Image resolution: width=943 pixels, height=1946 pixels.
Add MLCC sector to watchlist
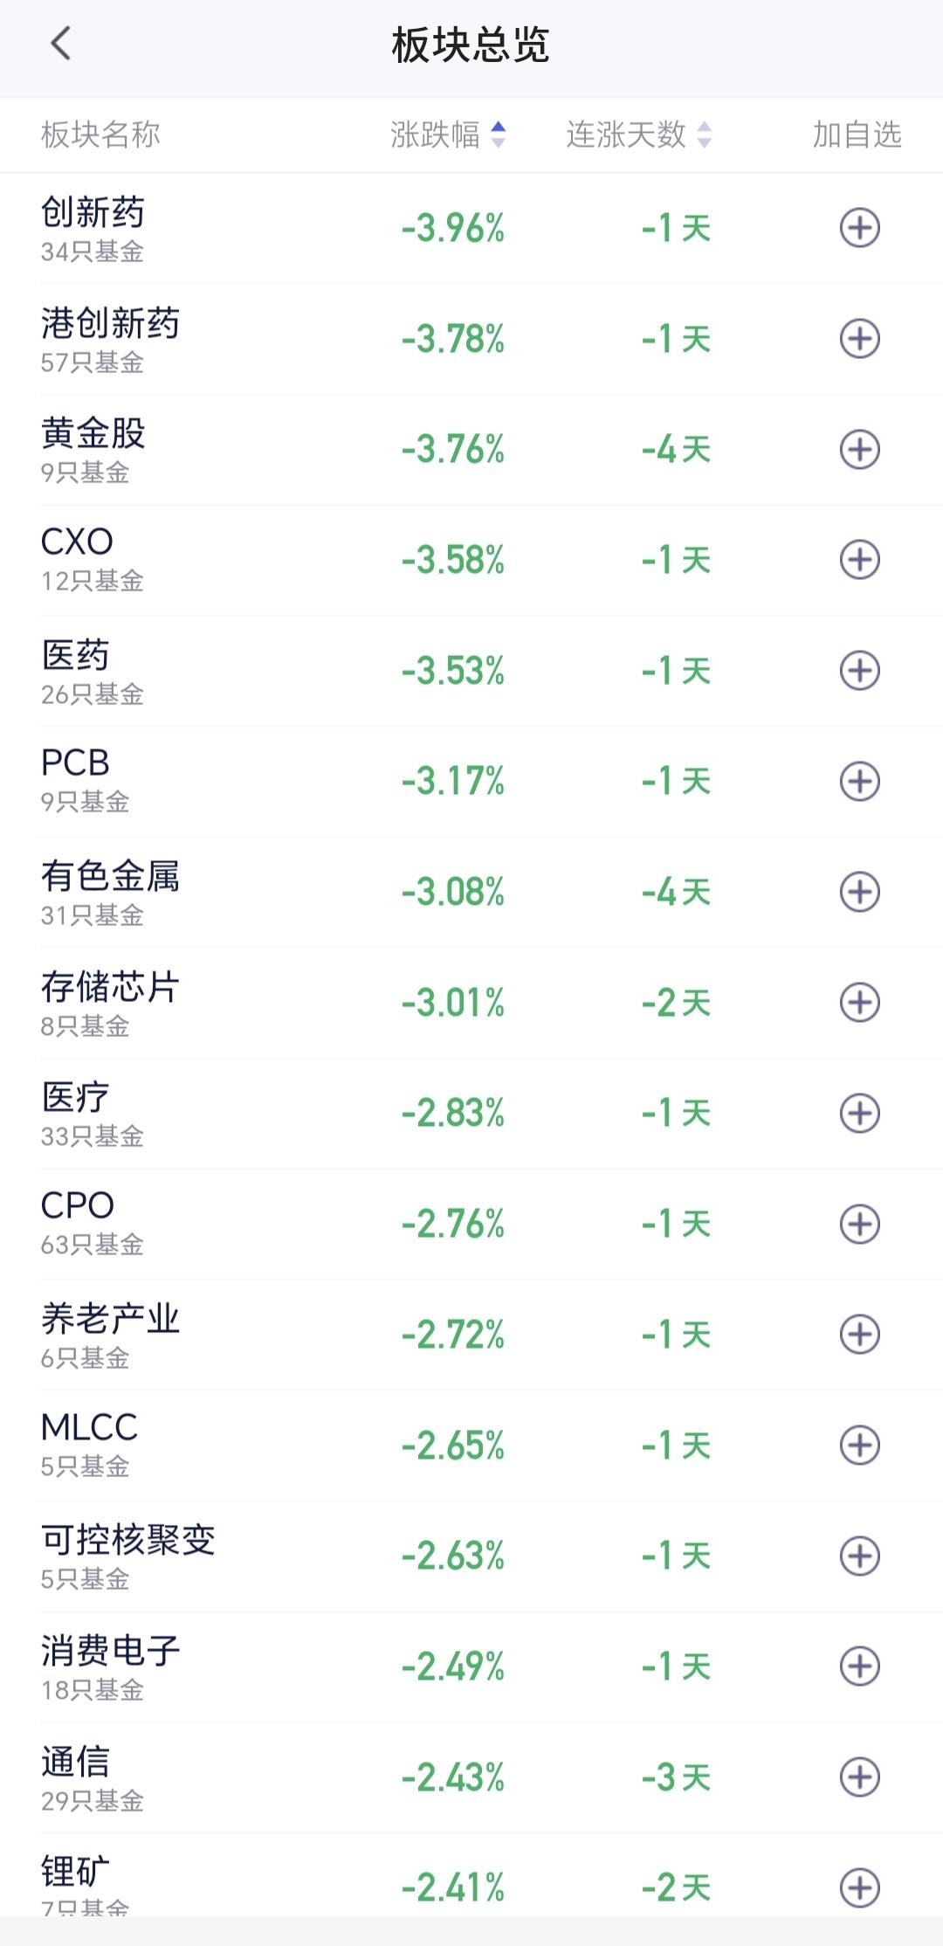(859, 1445)
